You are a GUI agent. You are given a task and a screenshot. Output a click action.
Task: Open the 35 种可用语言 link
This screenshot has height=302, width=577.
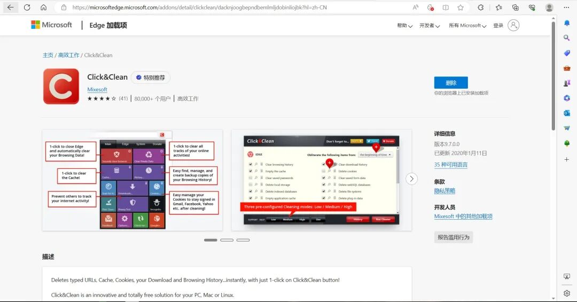click(x=451, y=165)
